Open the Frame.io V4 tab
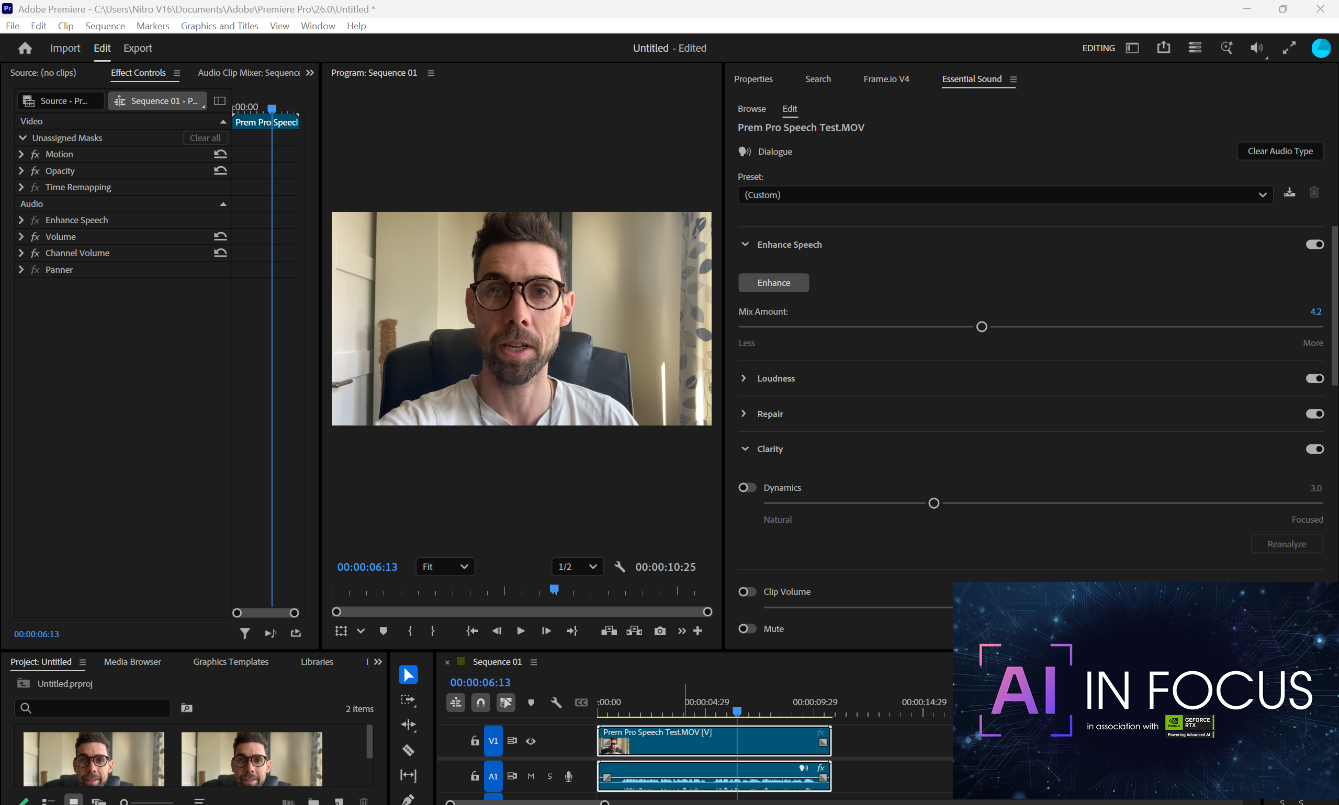Image resolution: width=1339 pixels, height=805 pixels. [886, 79]
